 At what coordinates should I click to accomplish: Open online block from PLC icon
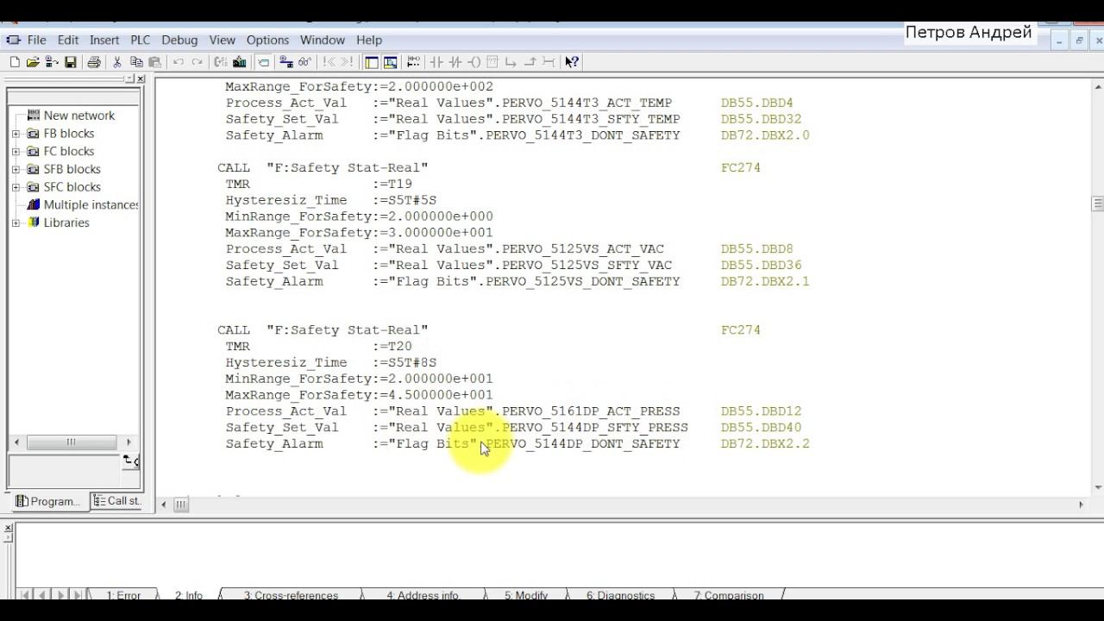(x=52, y=62)
